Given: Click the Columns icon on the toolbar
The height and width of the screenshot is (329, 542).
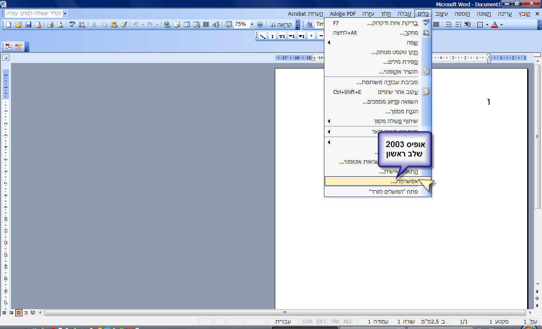Looking at the screenshot, I should point(206,25).
